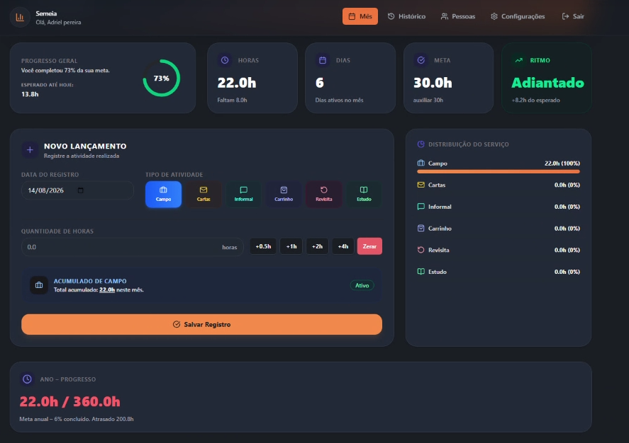
Task: Add +4h to hours
Action: tap(343, 246)
